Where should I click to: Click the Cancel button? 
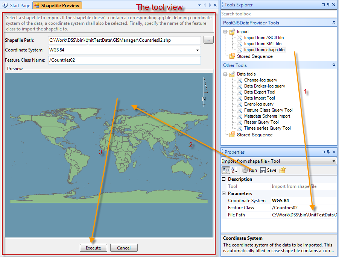point(123,248)
